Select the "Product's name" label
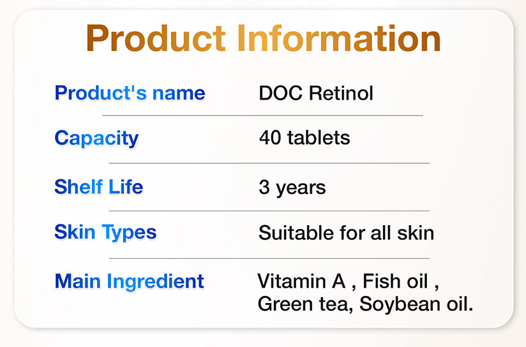 (130, 93)
